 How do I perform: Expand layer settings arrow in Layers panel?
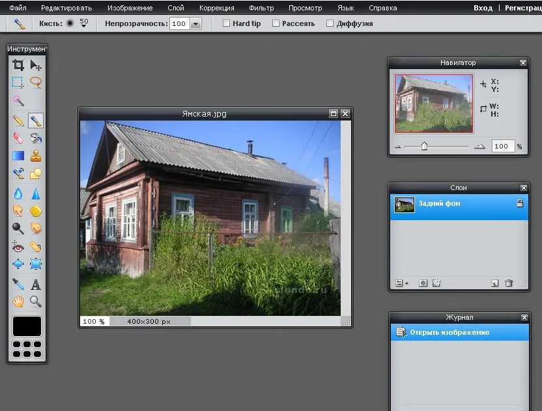pyautogui.click(x=406, y=284)
